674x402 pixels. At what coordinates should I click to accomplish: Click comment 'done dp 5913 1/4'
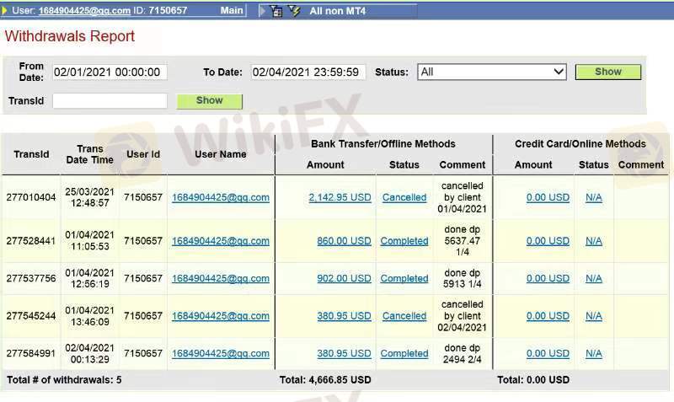(x=462, y=278)
